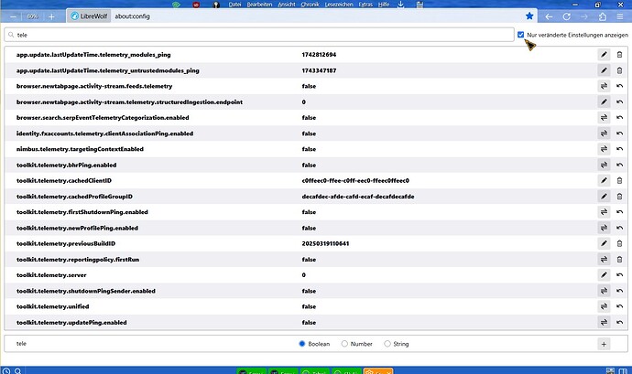
Task: Delete the telemetry_untrustedmodules_ping preference
Action: [619, 70]
